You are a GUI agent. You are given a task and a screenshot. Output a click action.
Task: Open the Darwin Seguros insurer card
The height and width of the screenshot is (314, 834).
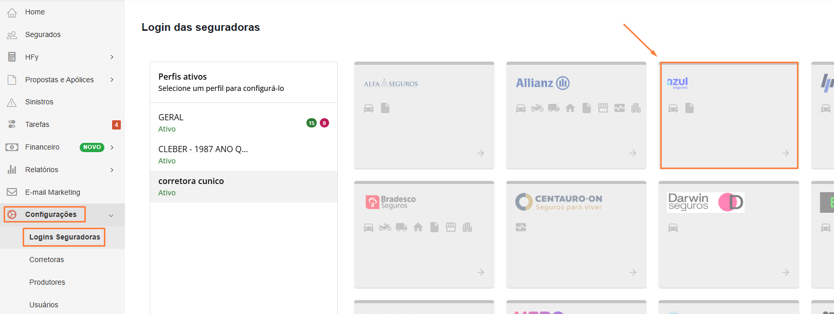click(728, 234)
